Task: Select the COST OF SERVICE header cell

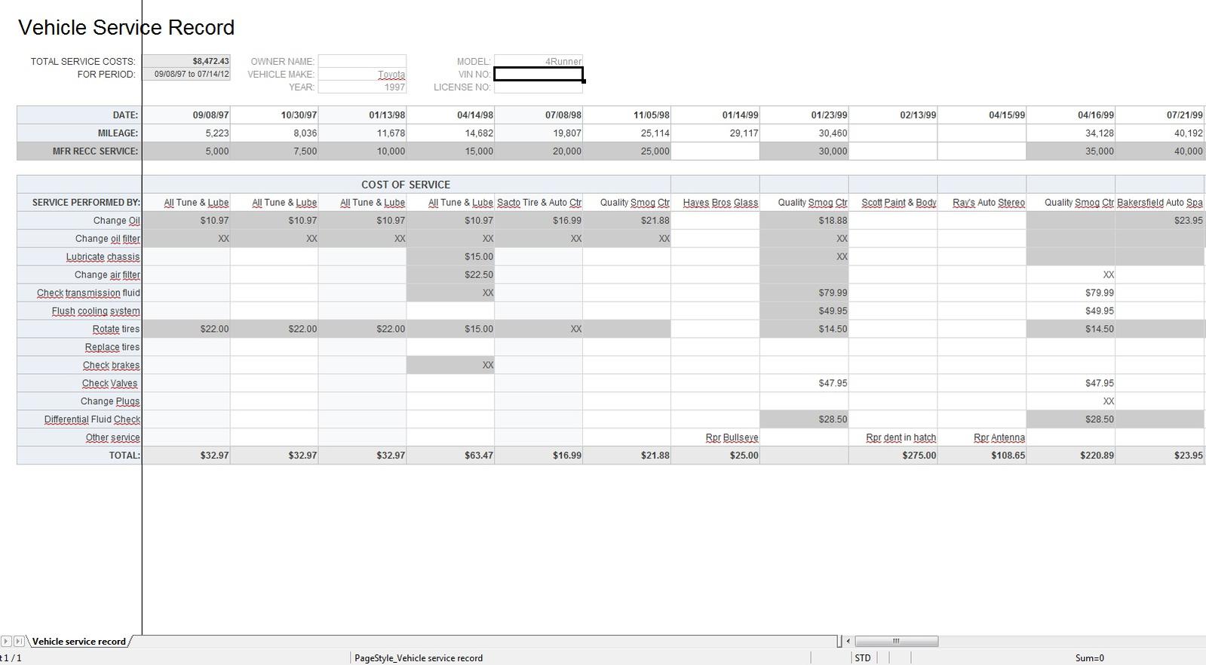Action: pos(406,184)
